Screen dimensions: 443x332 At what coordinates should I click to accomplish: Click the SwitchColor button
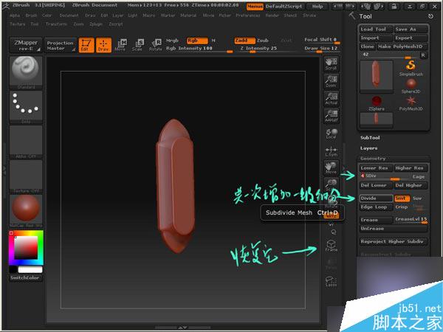click(x=25, y=278)
